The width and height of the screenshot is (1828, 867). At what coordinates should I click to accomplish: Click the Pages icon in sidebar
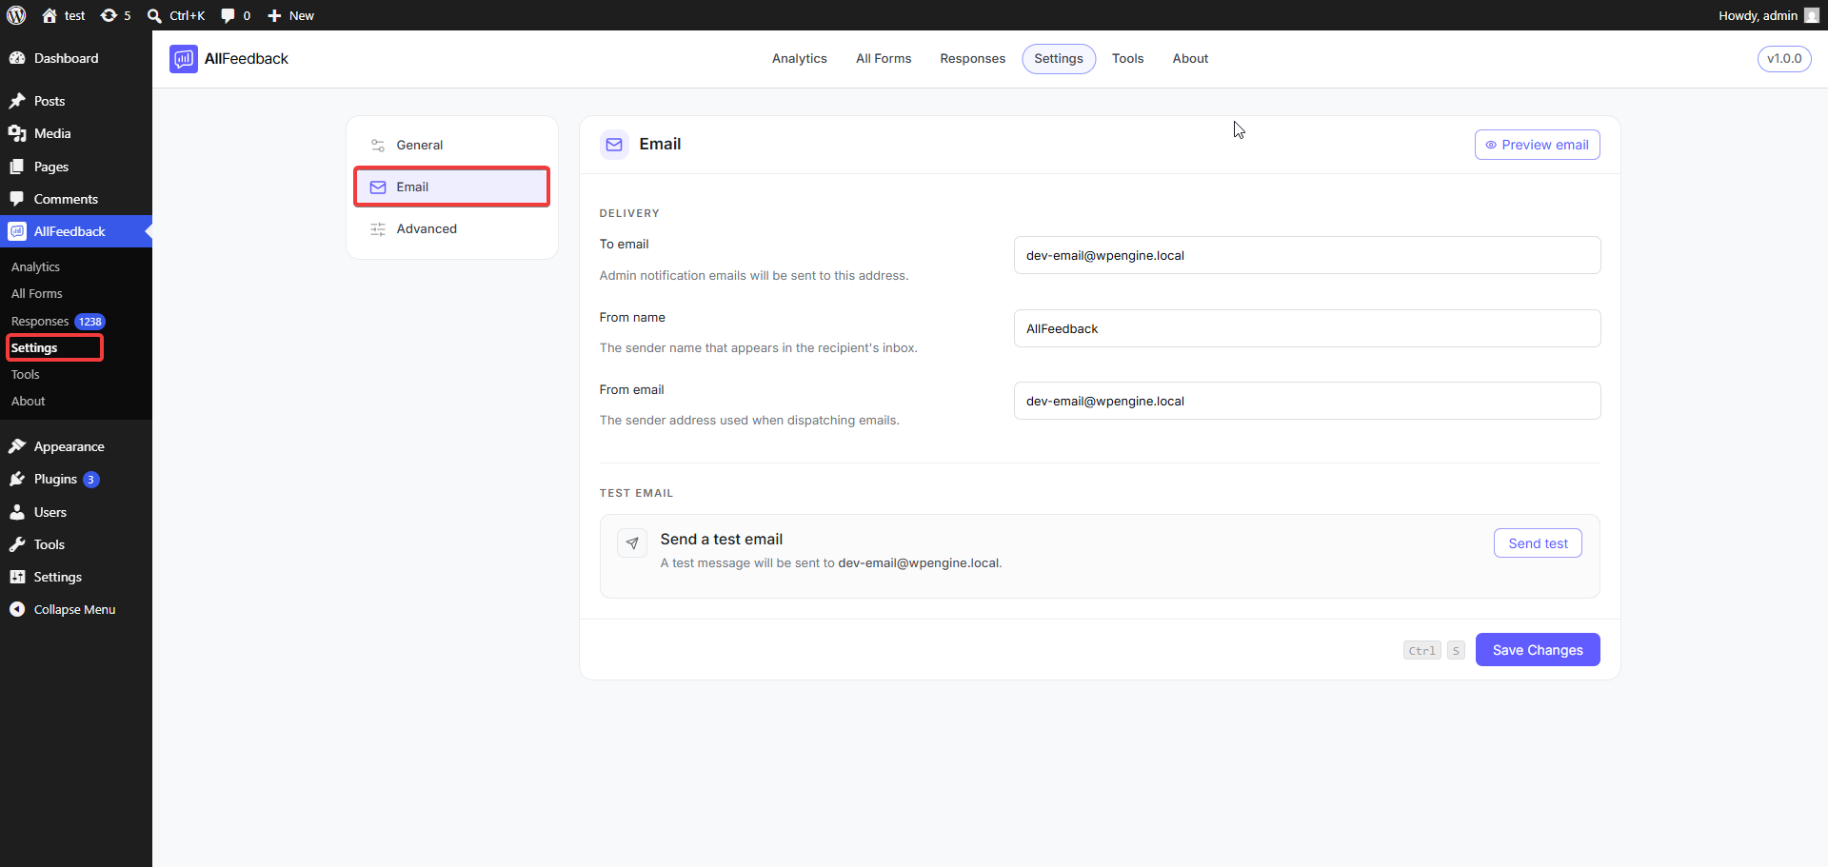tap(17, 167)
